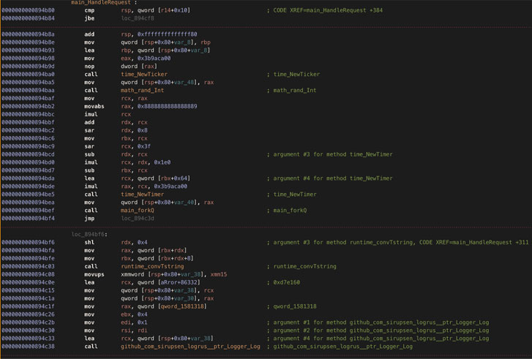Open time_NewTicker call operand
The height and width of the screenshot is (359, 532).
(x=144, y=74)
